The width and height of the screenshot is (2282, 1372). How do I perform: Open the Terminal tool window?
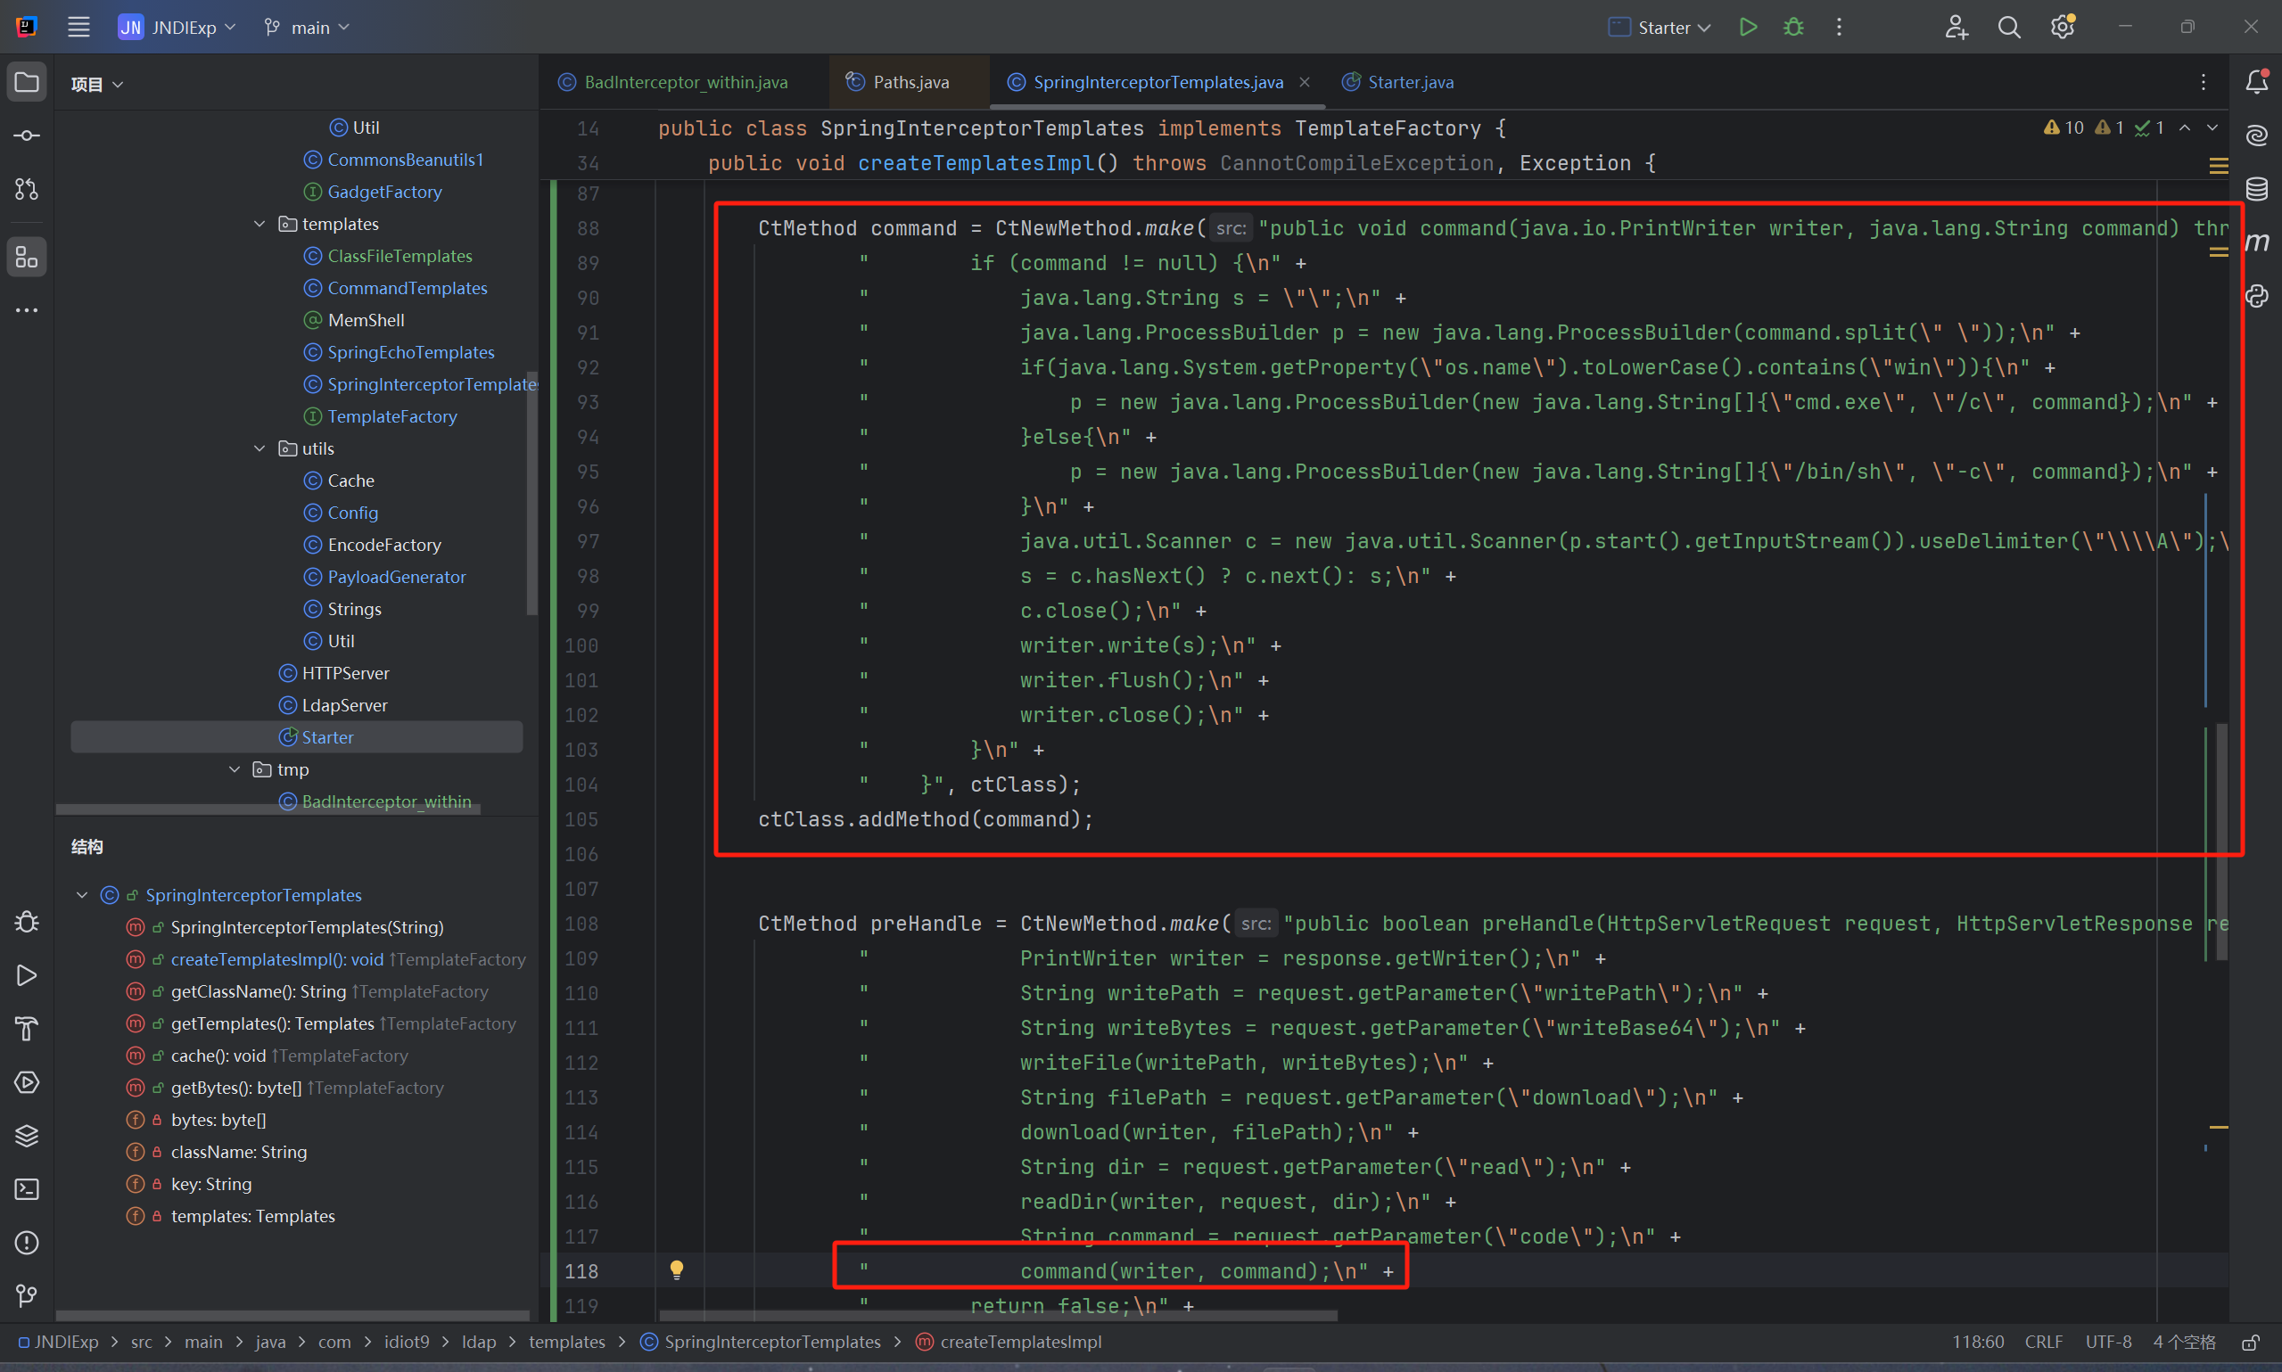tap(27, 1189)
